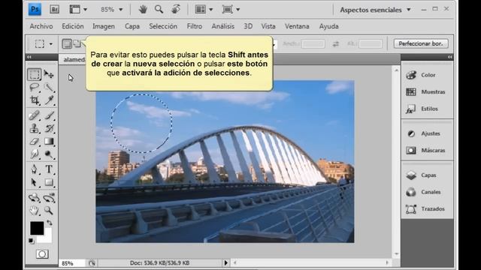Select the Gradient tool

(x=49, y=142)
